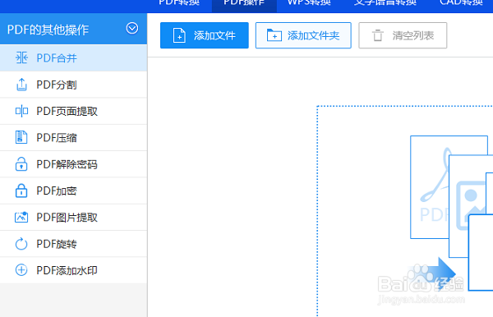Viewport: 493px width, 317px height.
Task: Select the PDF图片提取 image icon
Action: (x=21, y=217)
